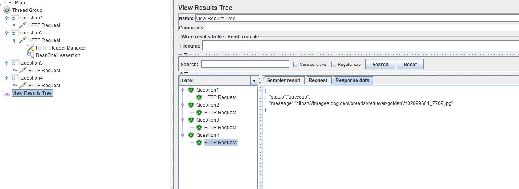Click the split pane collapse arrows beside results tree
519x189 pixels.
(260, 81)
